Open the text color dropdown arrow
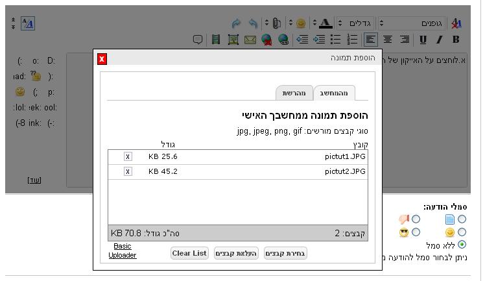This screenshot has height=281, width=485. [x=314, y=23]
